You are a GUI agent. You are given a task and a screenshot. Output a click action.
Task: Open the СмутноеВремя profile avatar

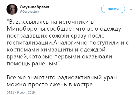tap(12, 9)
